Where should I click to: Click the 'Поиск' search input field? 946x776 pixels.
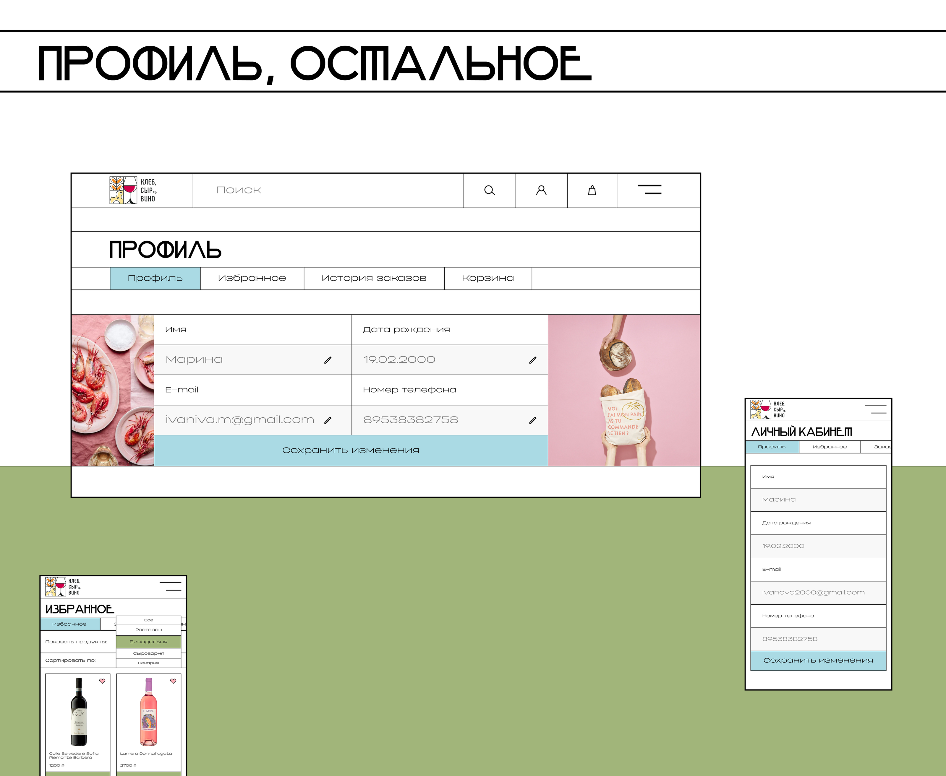[x=328, y=191]
